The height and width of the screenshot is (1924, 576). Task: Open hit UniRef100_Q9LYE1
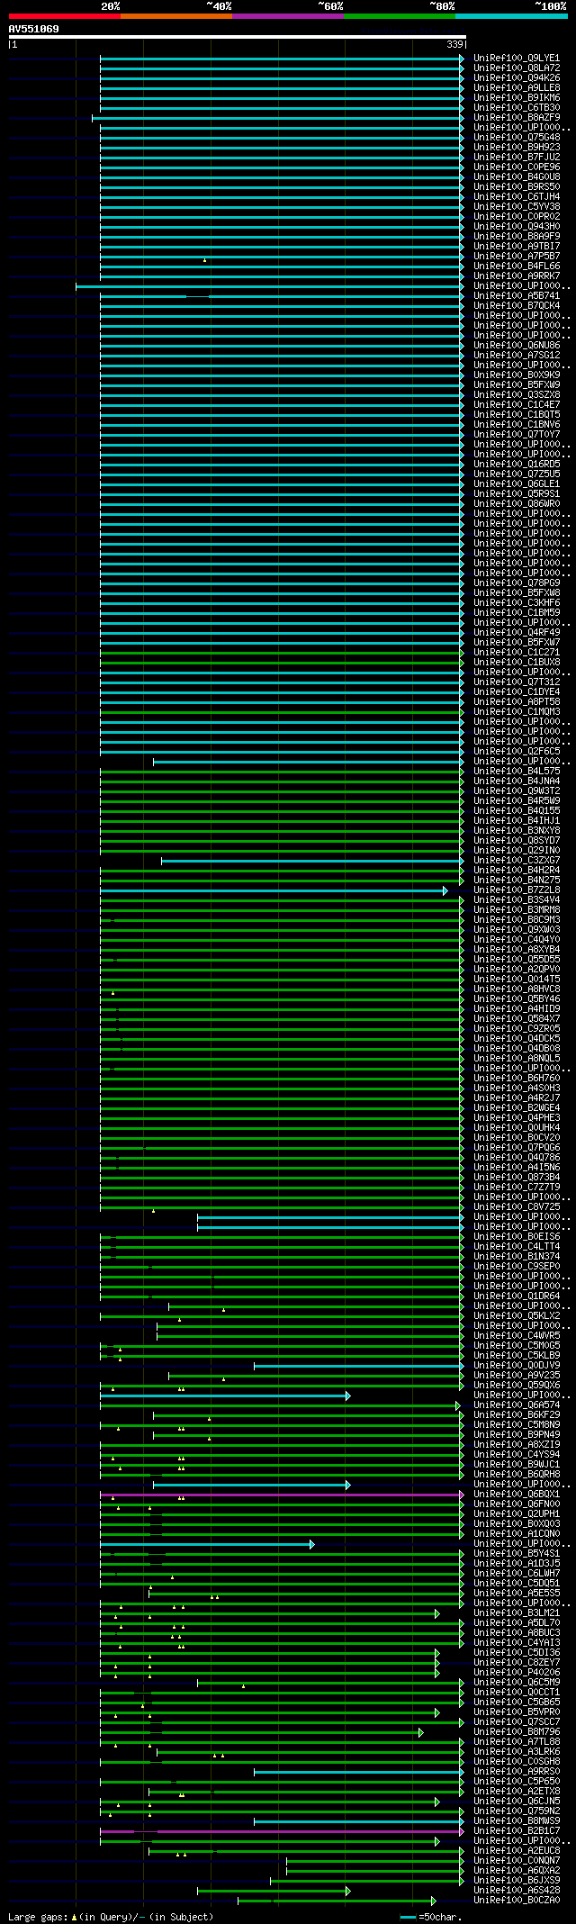[517, 59]
